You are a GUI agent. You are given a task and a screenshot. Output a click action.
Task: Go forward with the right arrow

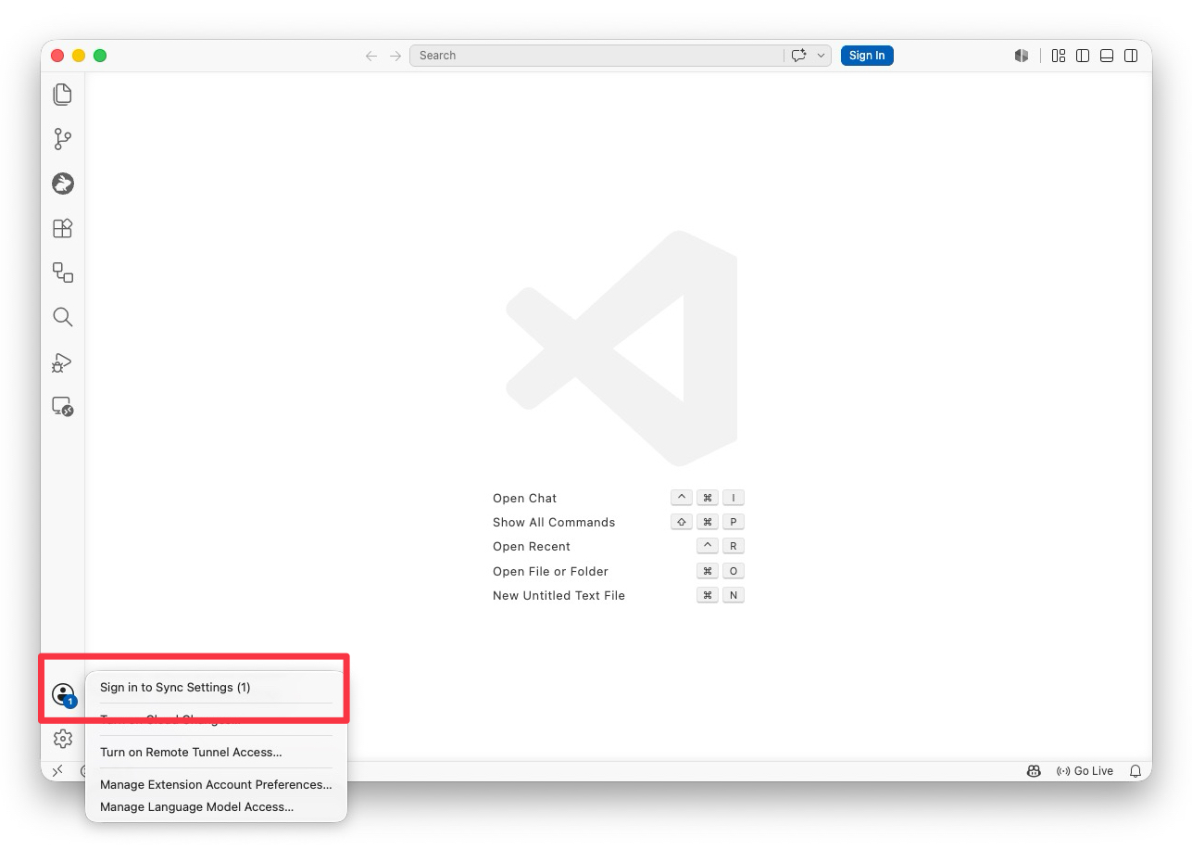395,56
